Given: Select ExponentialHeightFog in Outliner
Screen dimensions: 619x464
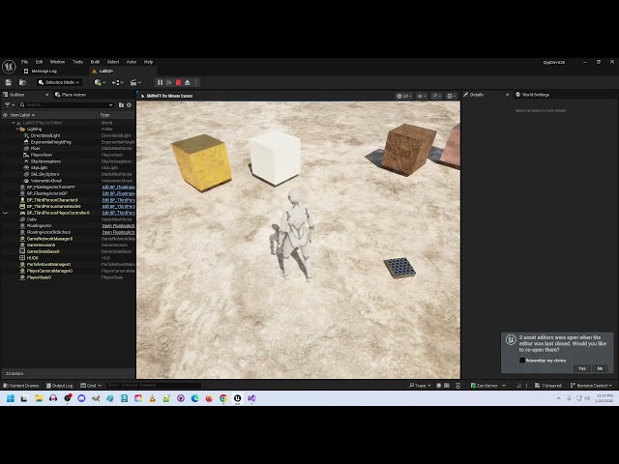Looking at the screenshot, I should 51,142.
